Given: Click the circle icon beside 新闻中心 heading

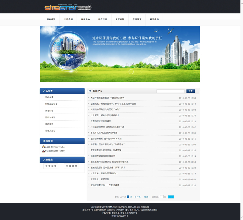Looking at the screenshot, I should pos(90,91).
